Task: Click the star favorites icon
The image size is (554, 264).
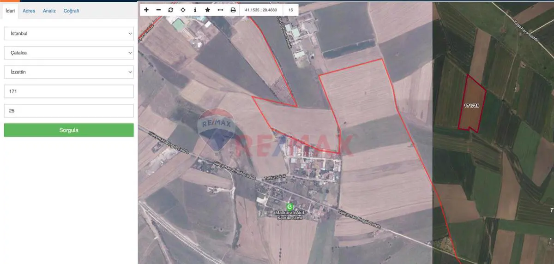Action: coord(207,10)
